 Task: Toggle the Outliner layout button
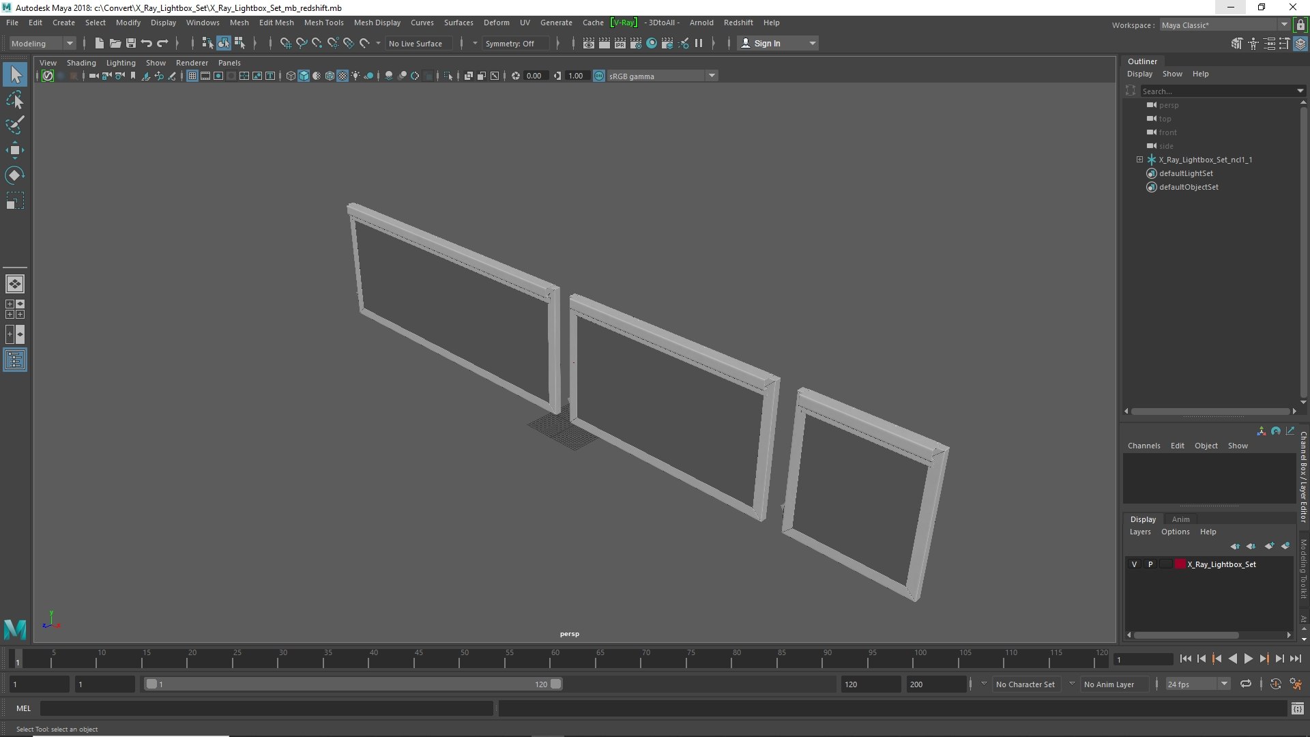coord(15,360)
